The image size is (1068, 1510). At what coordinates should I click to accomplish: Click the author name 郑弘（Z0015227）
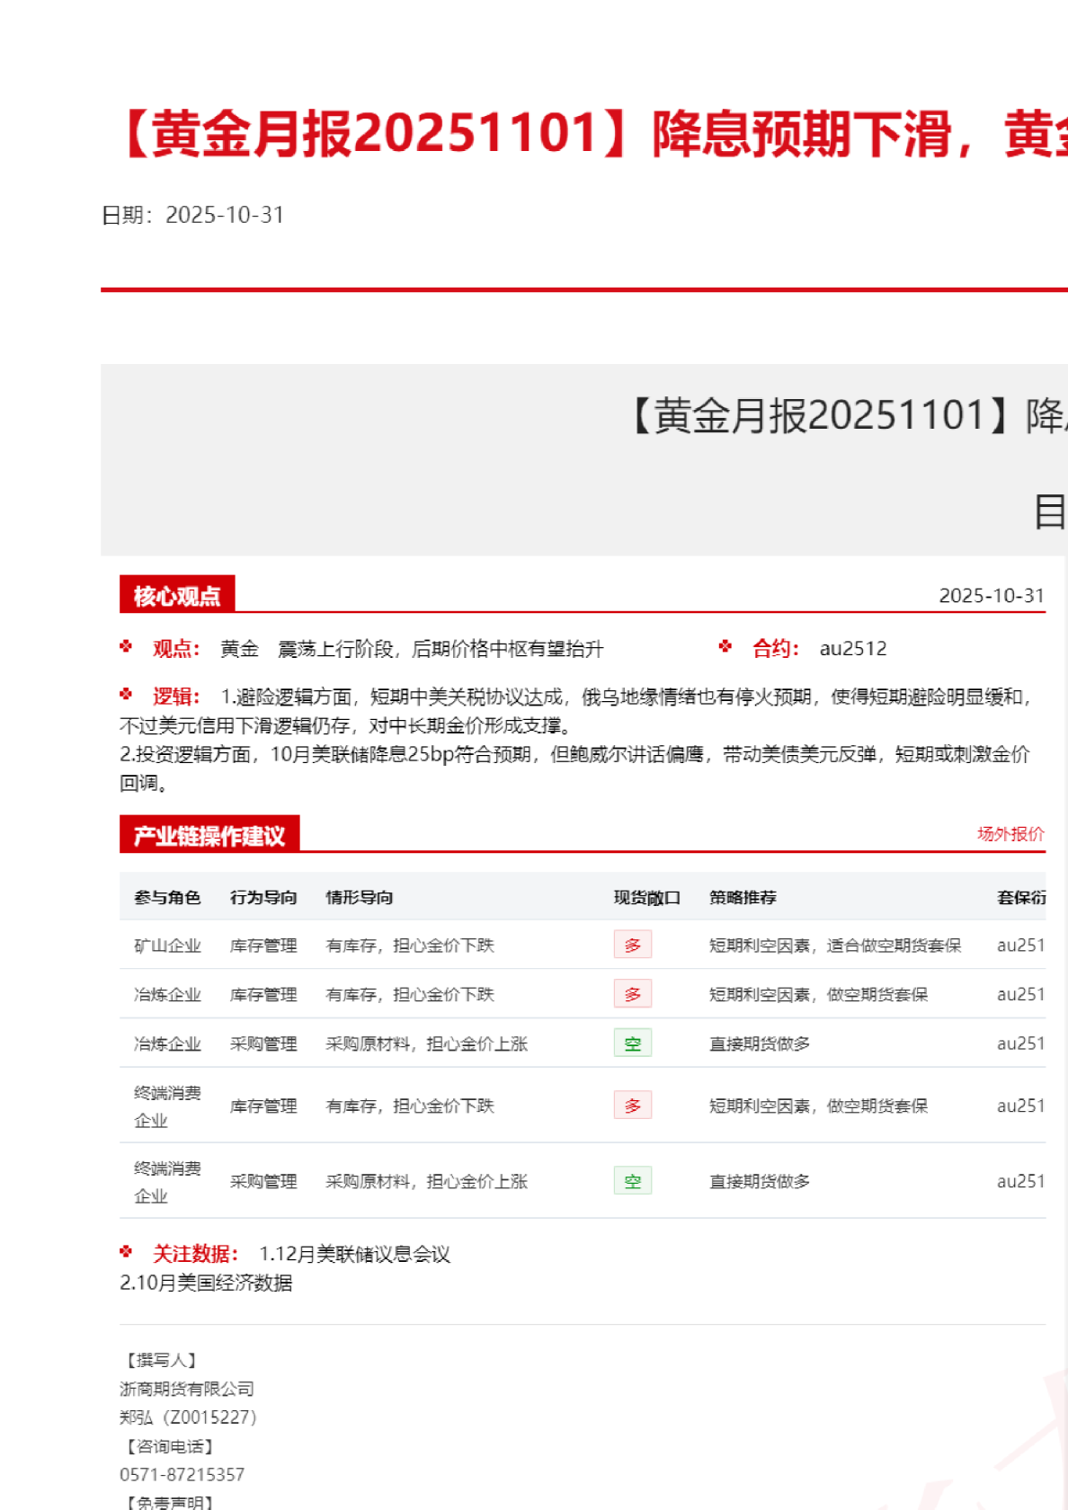pyautogui.click(x=189, y=1417)
